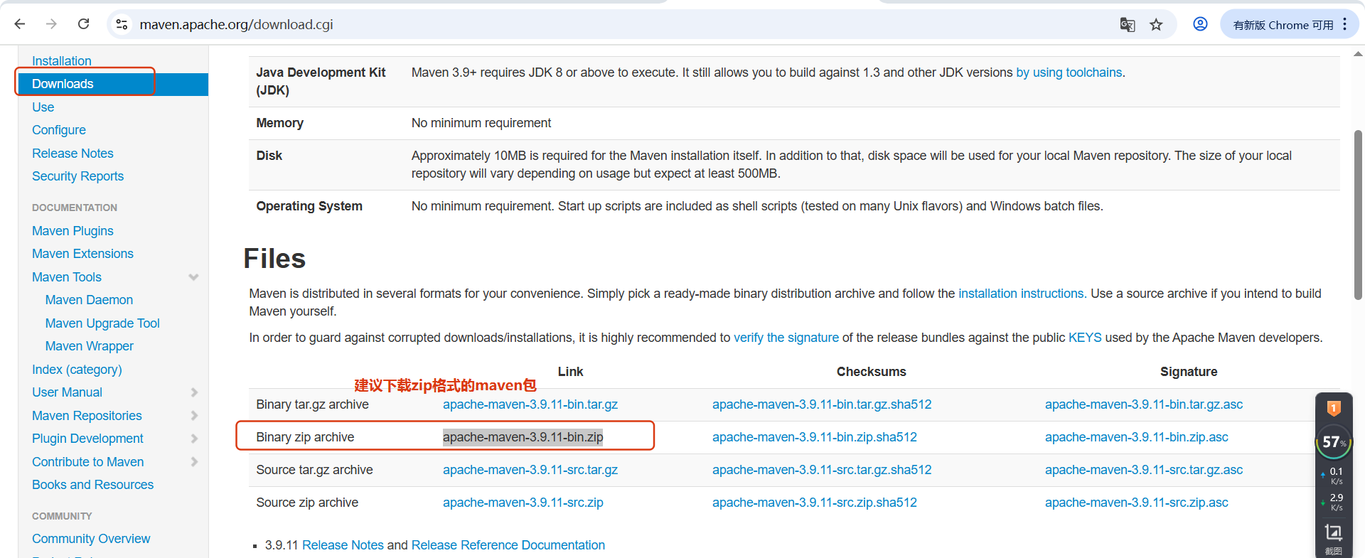Click the scrollbar up arrow
Image resolution: width=1365 pixels, height=558 pixels.
tap(1358, 53)
